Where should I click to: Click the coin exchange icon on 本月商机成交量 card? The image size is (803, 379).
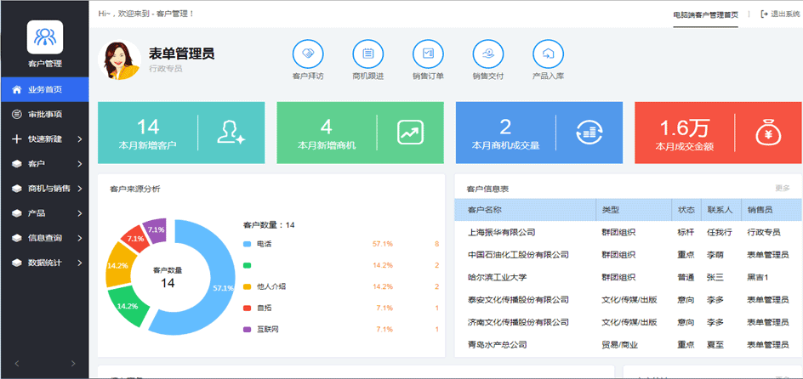(589, 132)
